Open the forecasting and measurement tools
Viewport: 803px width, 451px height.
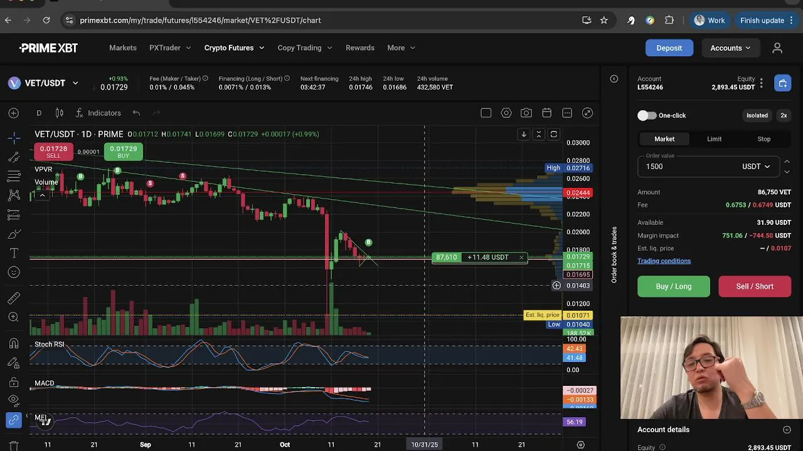(x=14, y=215)
